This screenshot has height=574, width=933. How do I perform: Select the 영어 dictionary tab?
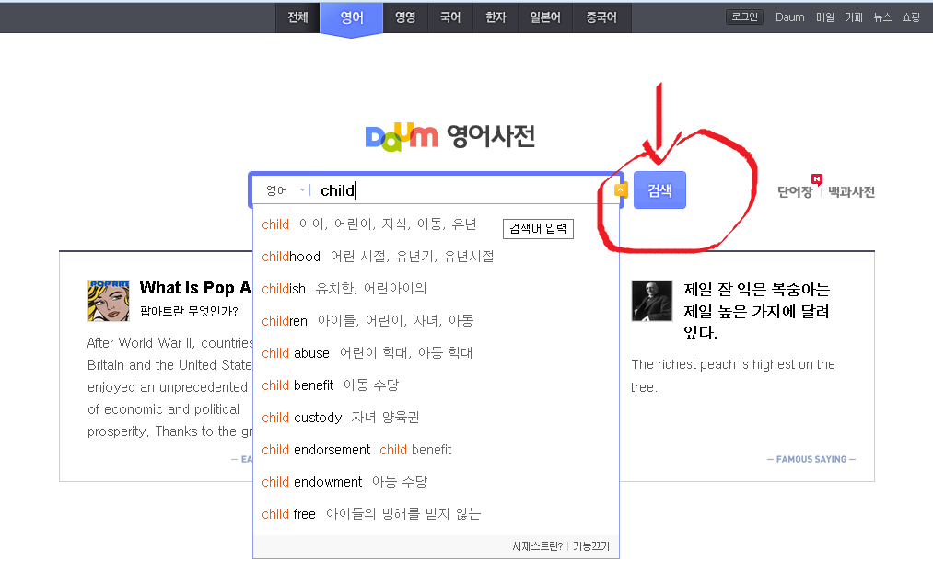point(352,17)
